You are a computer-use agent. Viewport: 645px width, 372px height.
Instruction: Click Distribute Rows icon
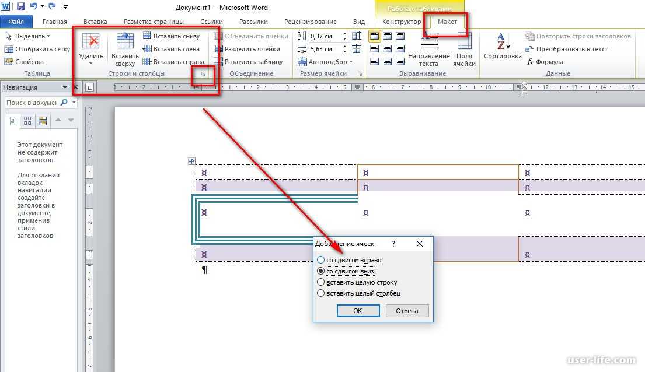tap(357, 36)
